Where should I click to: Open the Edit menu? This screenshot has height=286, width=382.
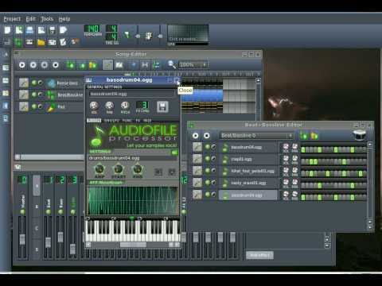(x=30, y=19)
